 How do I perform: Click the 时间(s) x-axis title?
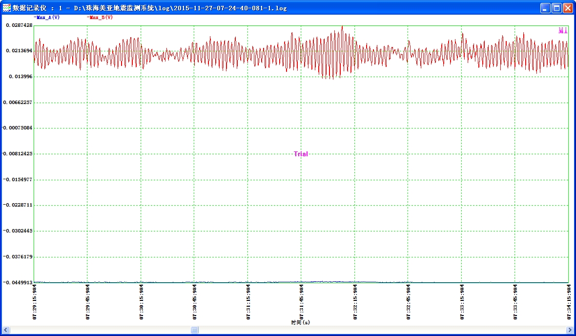301,322
